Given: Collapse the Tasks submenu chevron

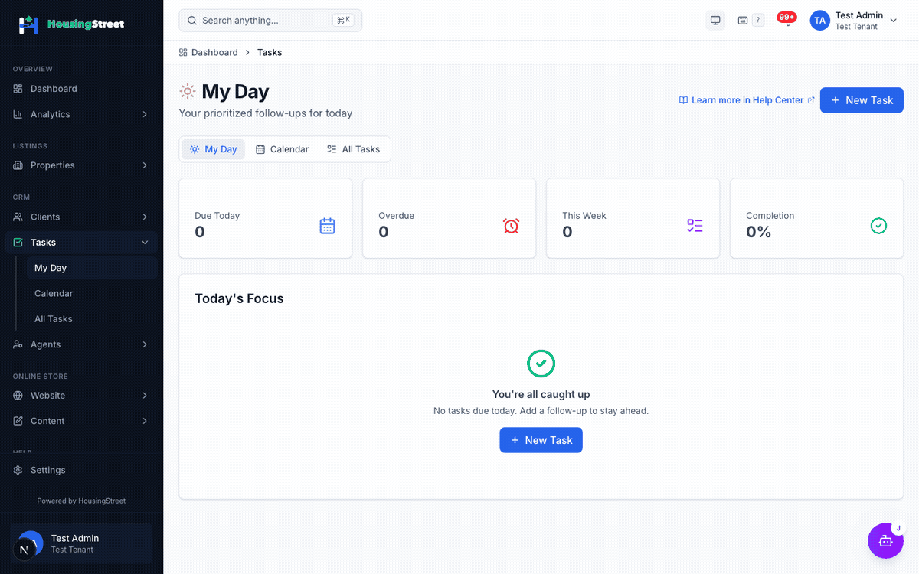Looking at the screenshot, I should (145, 242).
